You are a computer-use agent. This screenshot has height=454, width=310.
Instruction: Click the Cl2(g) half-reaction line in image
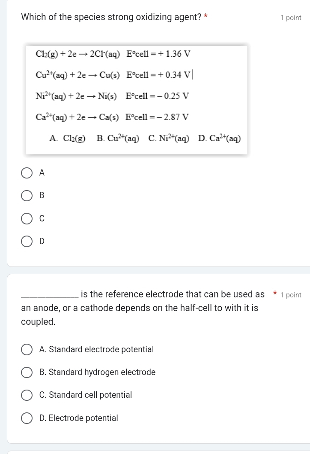[113, 54]
